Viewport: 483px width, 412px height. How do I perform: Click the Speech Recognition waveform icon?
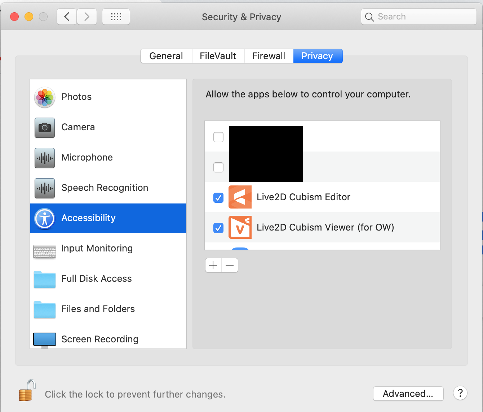(x=45, y=188)
